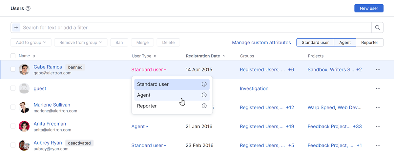Click info icon beside Agent option
This screenshot has height=156, width=394.
[204, 95]
